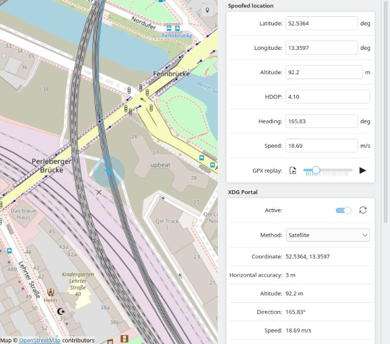The image size is (390, 344).
Task: Click the side panel vertical scrollbar
Action: point(386,112)
